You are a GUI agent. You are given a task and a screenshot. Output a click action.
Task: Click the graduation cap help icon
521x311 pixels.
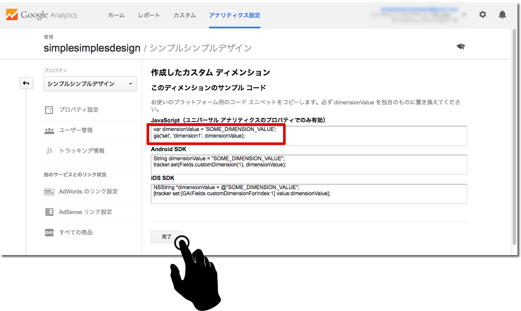[461, 46]
